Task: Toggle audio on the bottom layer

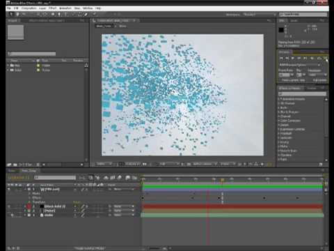Action: click(13, 215)
